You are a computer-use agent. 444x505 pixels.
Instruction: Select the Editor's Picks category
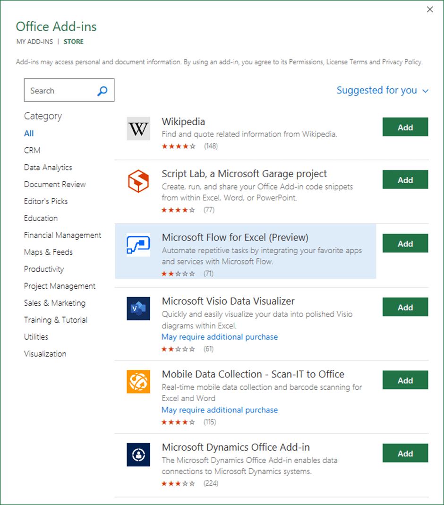(x=45, y=201)
